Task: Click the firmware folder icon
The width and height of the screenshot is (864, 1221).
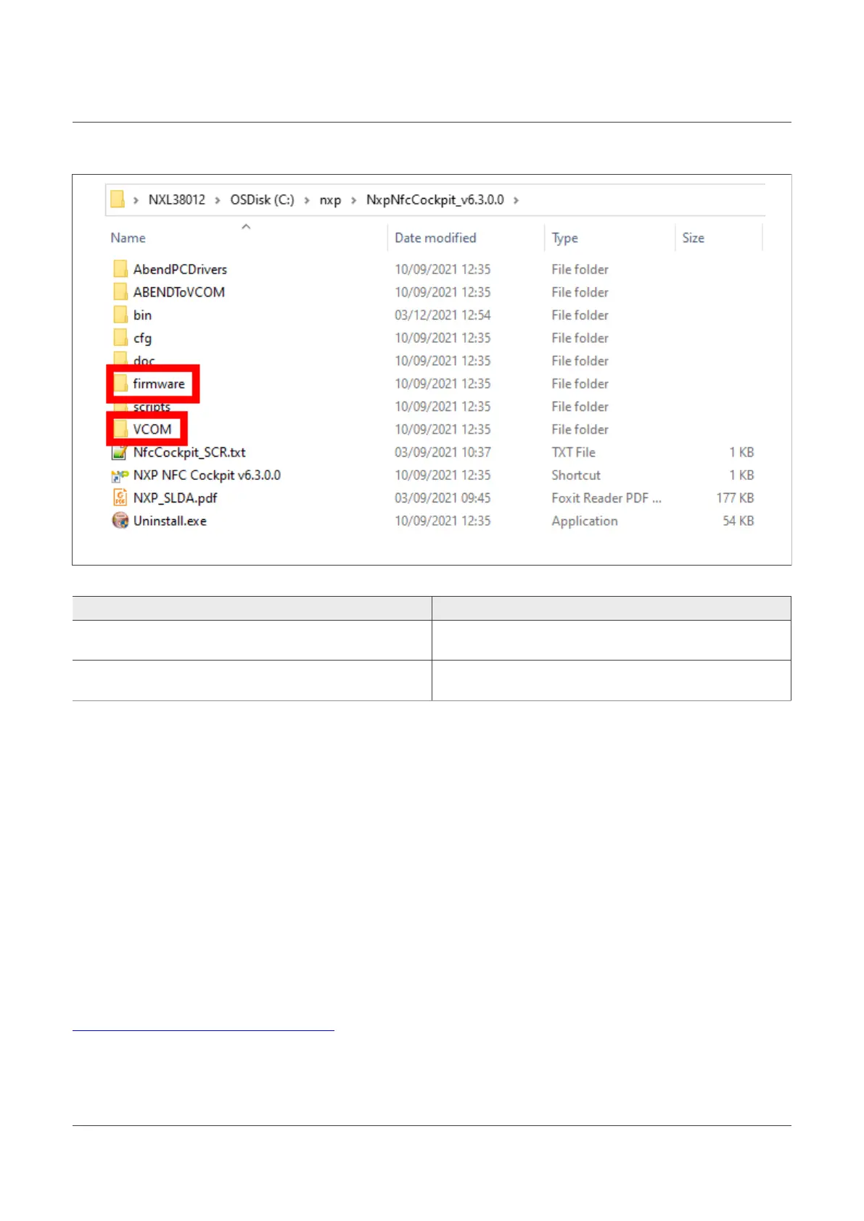Action: (x=120, y=384)
